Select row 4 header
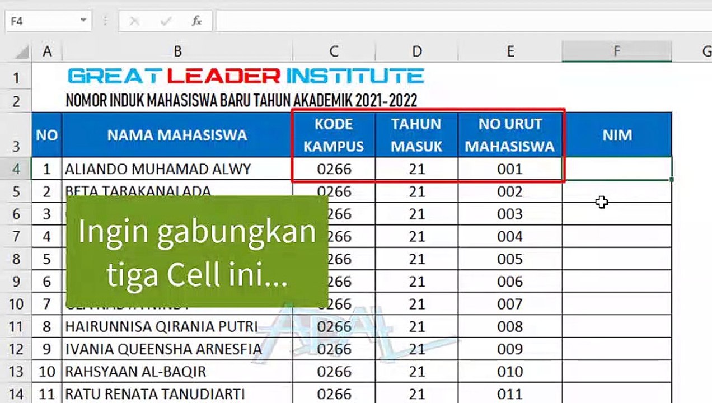Image resolution: width=712 pixels, height=403 pixels. [16, 169]
